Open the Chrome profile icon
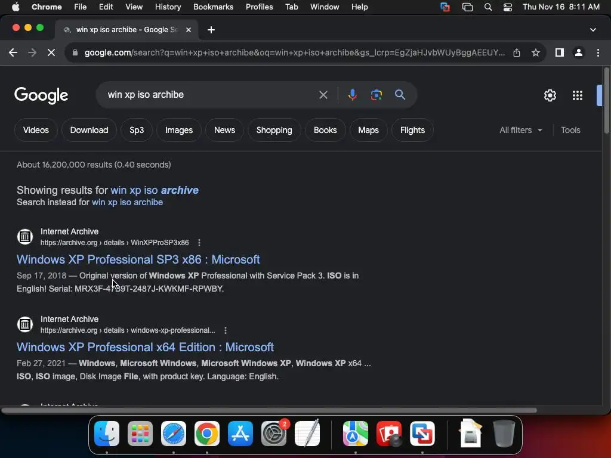 [579, 52]
